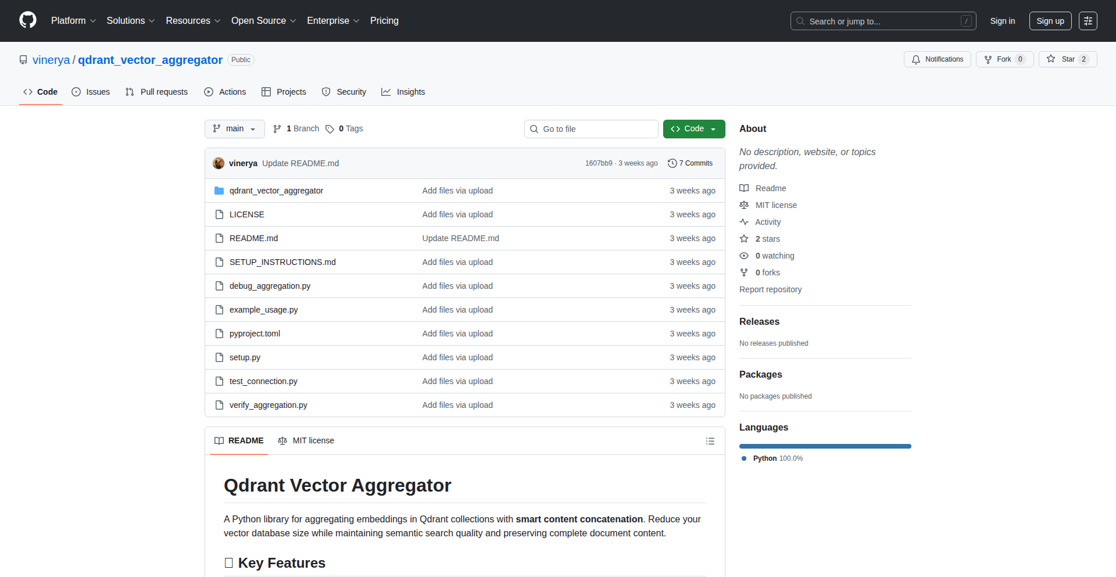
Task: Open the GitHub home via the logo icon
Action: (x=27, y=20)
